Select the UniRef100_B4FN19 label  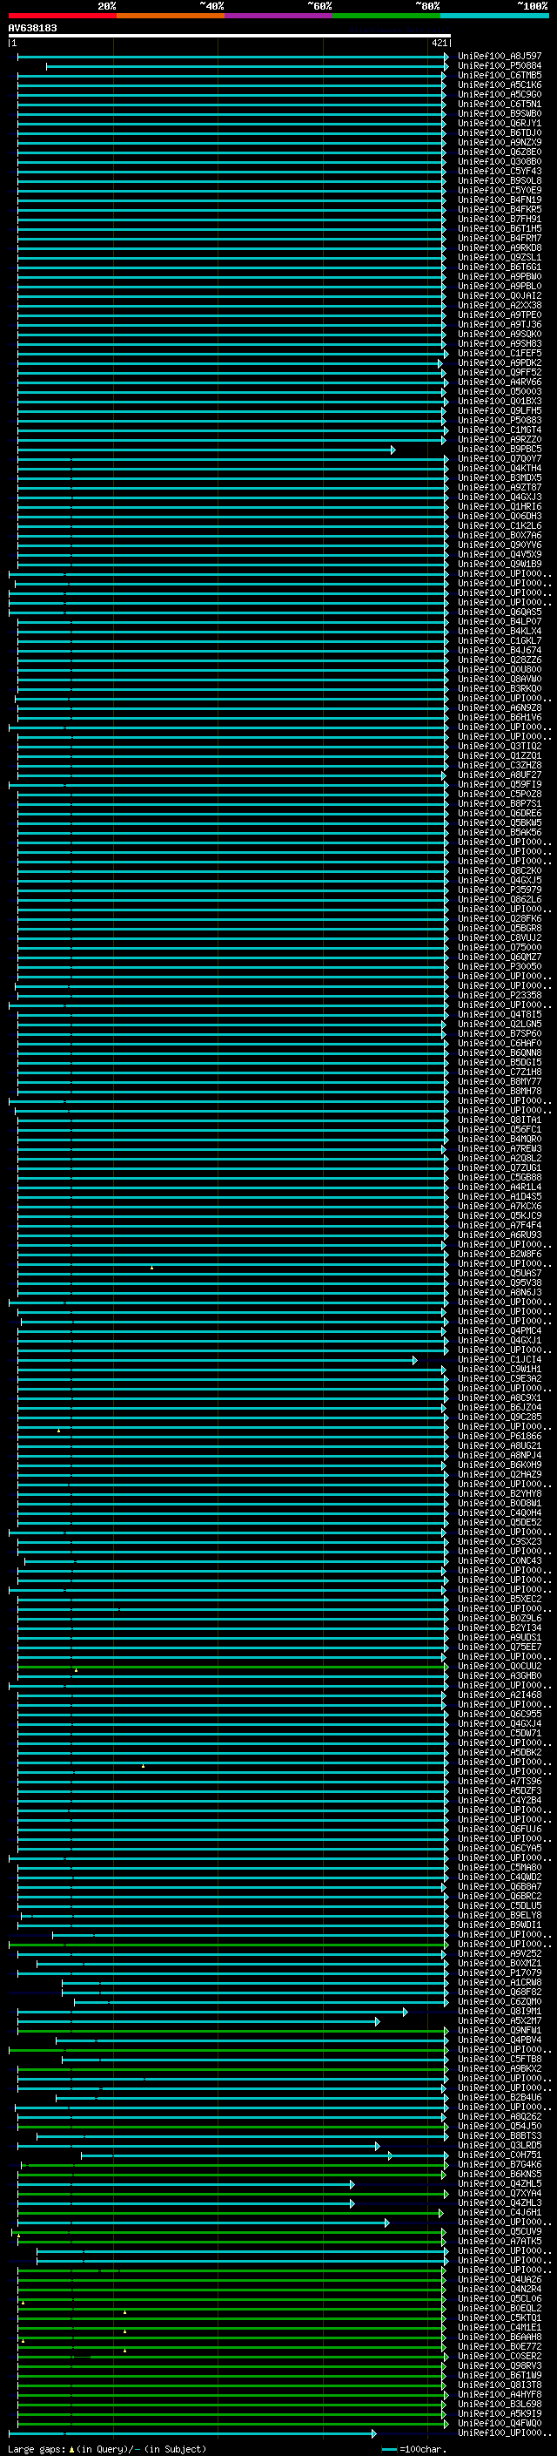[x=499, y=200]
